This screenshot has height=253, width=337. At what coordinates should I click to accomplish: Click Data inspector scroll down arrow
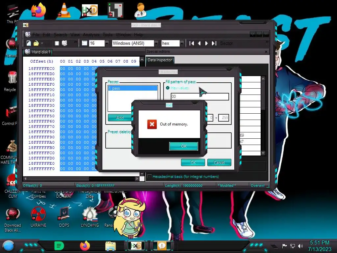pos(263,153)
